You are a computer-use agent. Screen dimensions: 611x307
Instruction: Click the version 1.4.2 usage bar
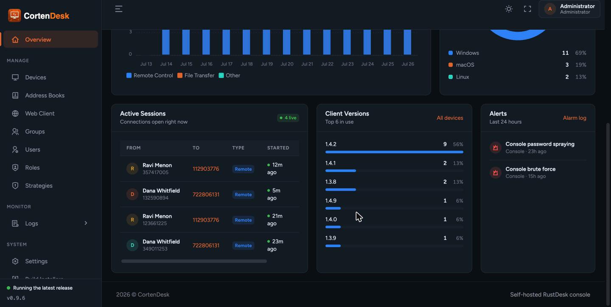[x=394, y=152]
